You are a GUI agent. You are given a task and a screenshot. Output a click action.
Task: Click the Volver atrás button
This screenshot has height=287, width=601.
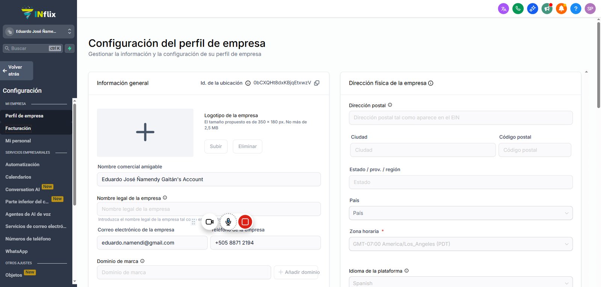(17, 71)
